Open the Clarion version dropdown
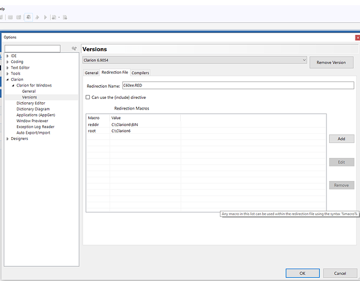This screenshot has width=360, height=281. click(x=304, y=60)
